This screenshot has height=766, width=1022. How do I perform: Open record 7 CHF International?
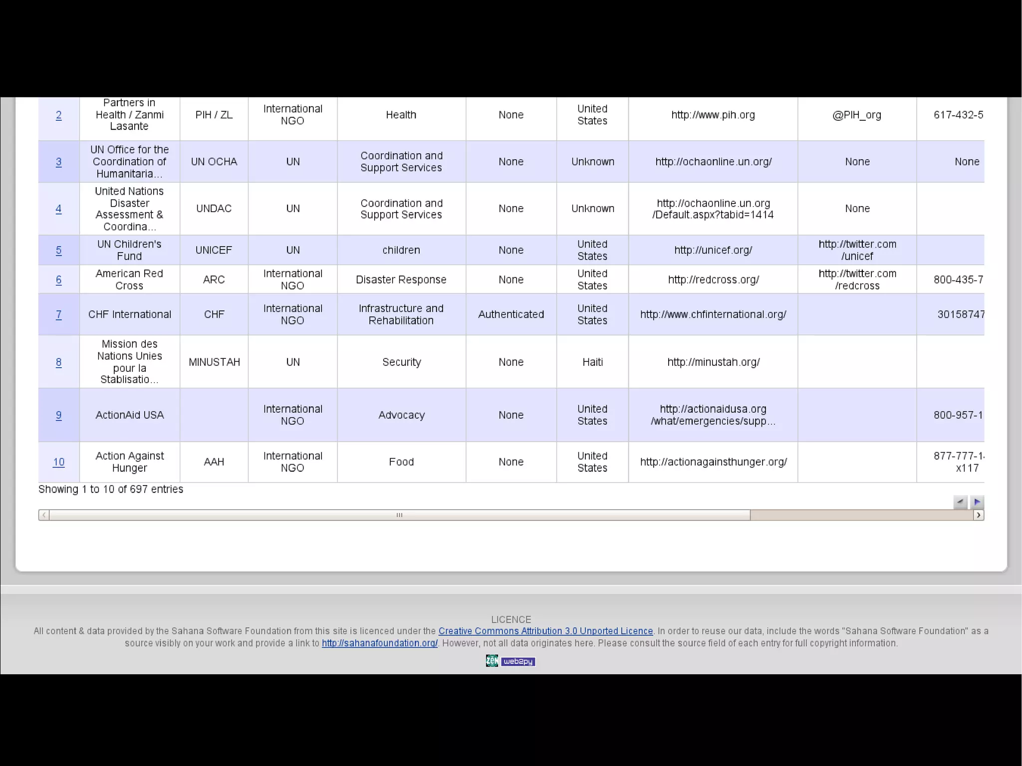58,315
